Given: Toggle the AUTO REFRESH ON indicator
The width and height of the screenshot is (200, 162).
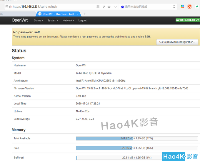Looking at the screenshot, I should (x=188, y=20).
